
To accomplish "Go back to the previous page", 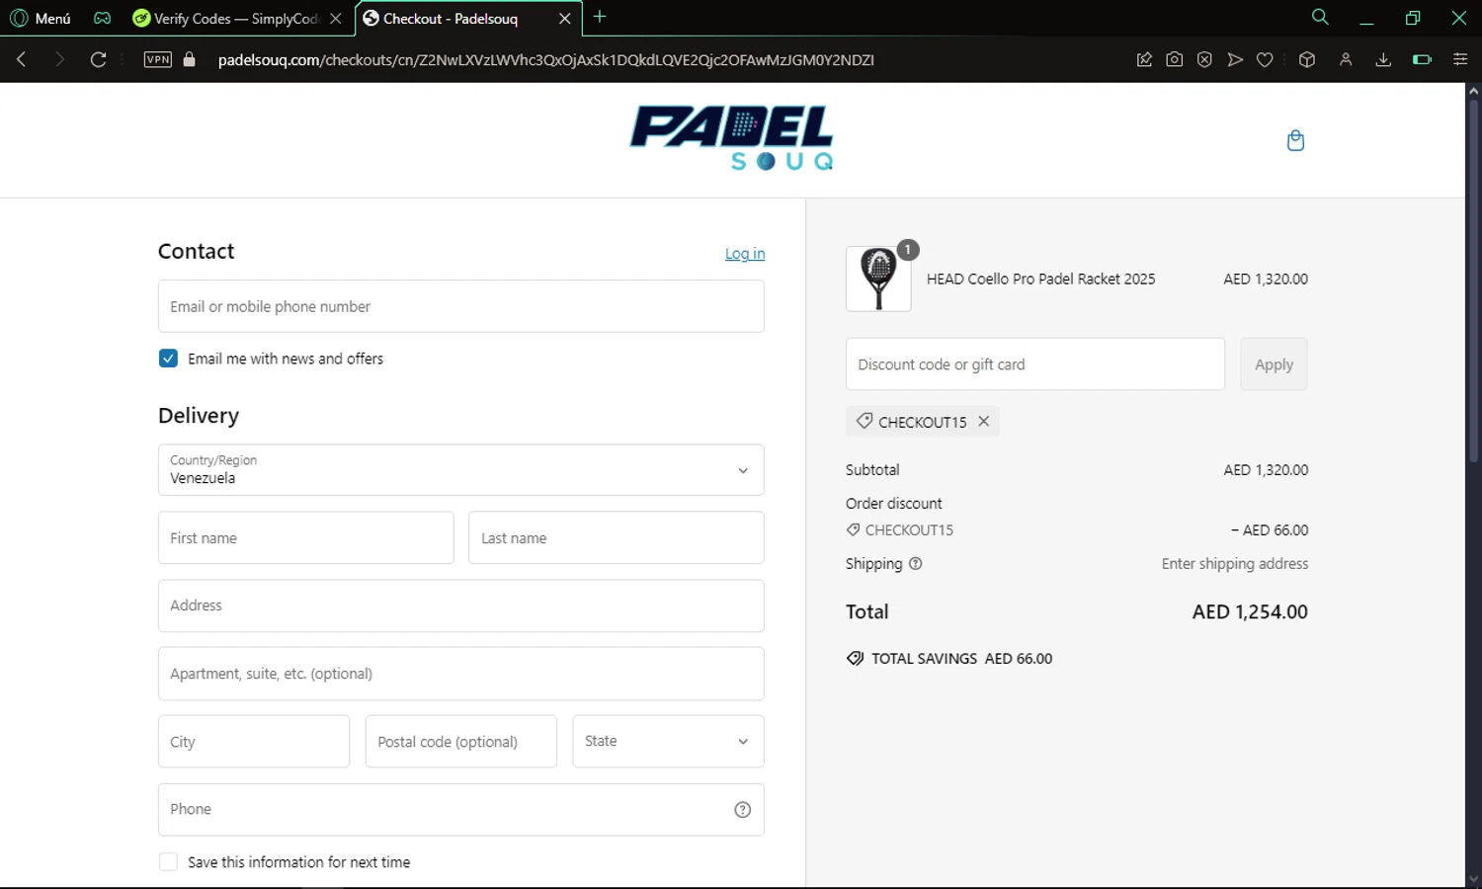I will [x=22, y=59].
